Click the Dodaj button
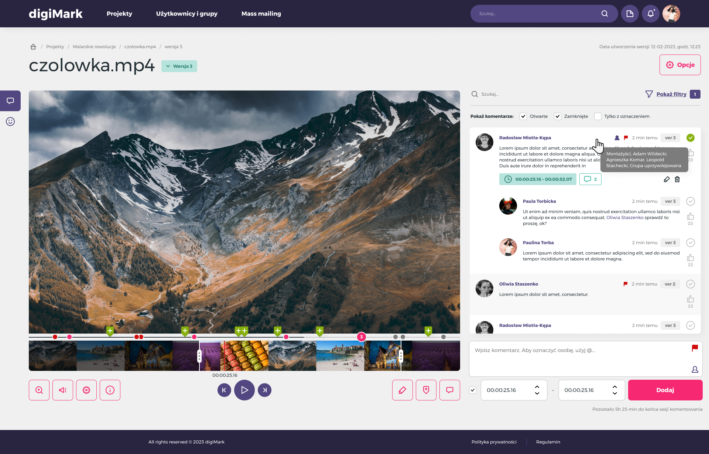The height and width of the screenshot is (454, 709). coord(665,390)
